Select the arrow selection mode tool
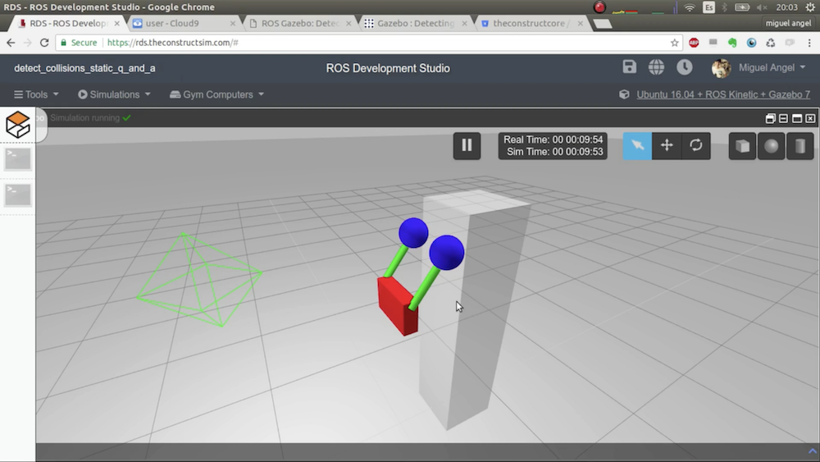820x462 pixels. [637, 145]
